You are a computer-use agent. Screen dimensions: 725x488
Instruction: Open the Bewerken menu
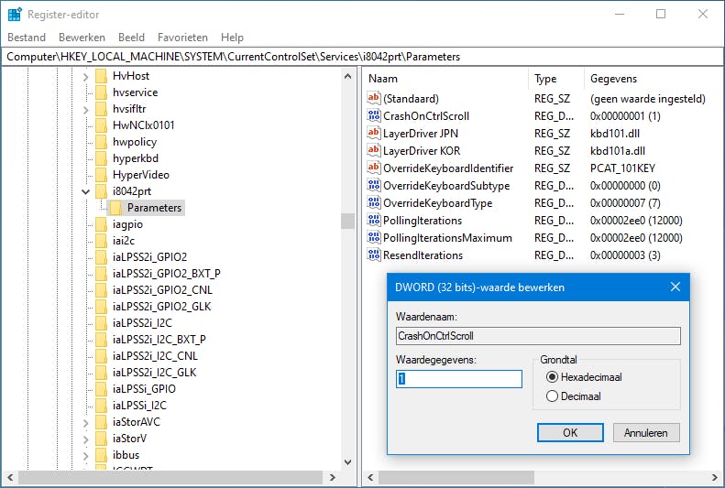[x=82, y=38]
